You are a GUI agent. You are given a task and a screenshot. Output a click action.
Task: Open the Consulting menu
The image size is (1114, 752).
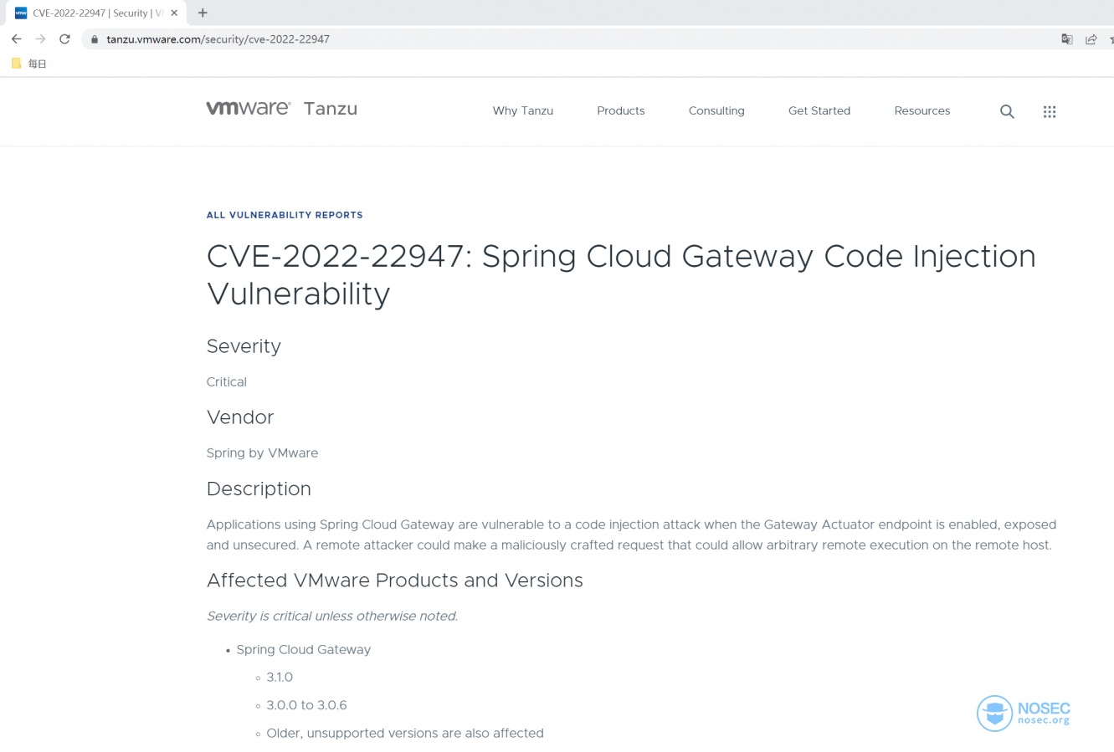(x=716, y=110)
